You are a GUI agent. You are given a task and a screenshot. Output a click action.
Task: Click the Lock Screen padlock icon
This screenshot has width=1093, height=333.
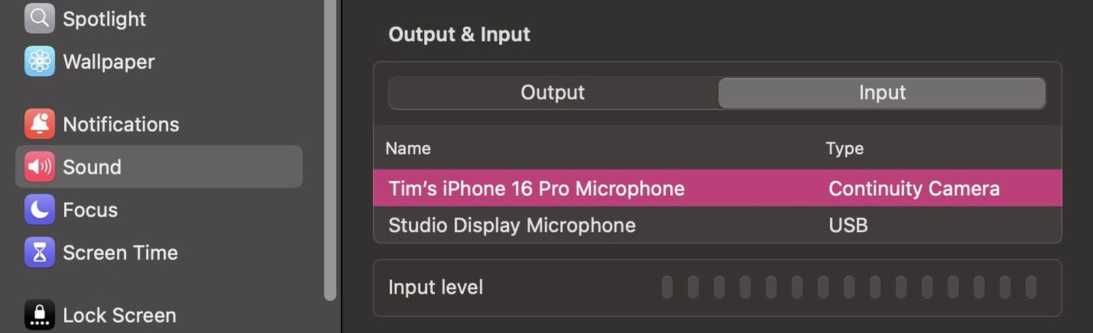pos(40,315)
